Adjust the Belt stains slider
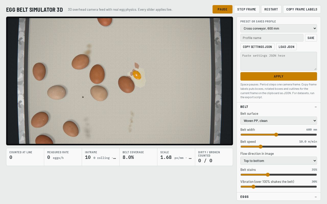 tap(279, 175)
